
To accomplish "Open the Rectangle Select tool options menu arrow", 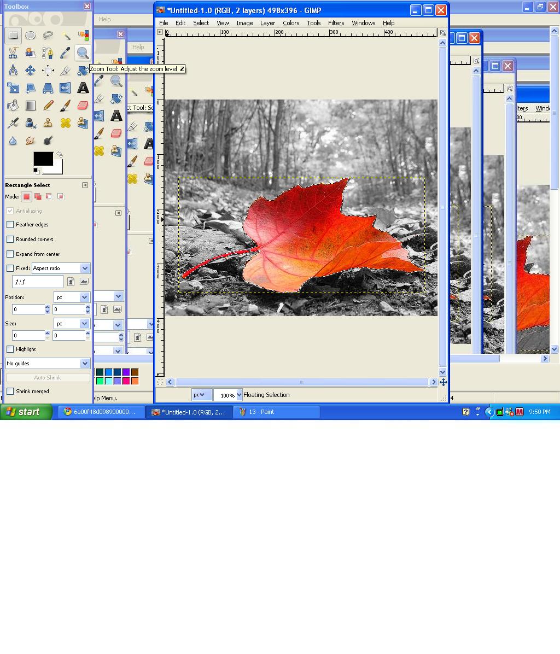I will tap(85, 185).
